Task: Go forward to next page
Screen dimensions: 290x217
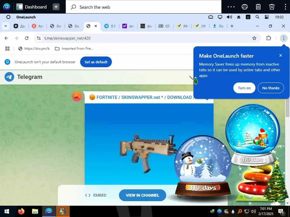Action: 16,38
